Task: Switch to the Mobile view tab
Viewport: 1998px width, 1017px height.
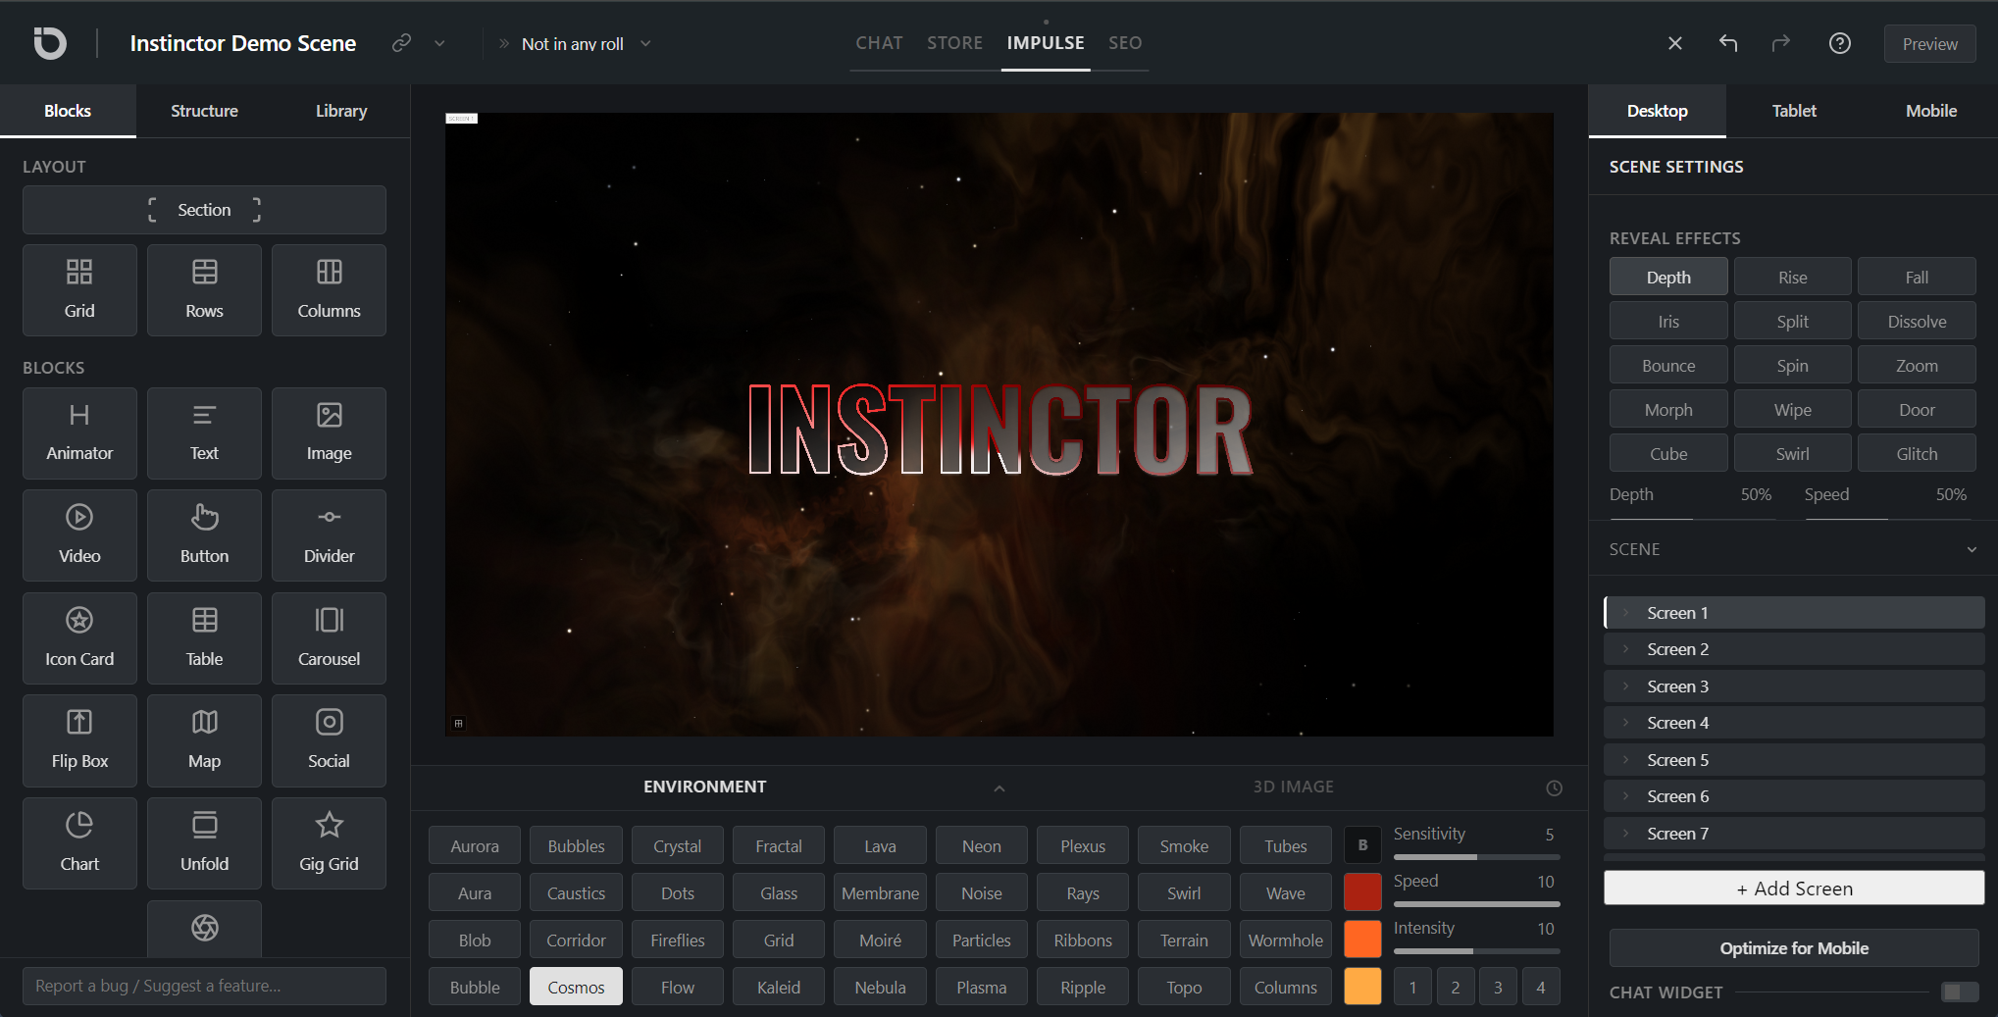Action: point(1930,111)
